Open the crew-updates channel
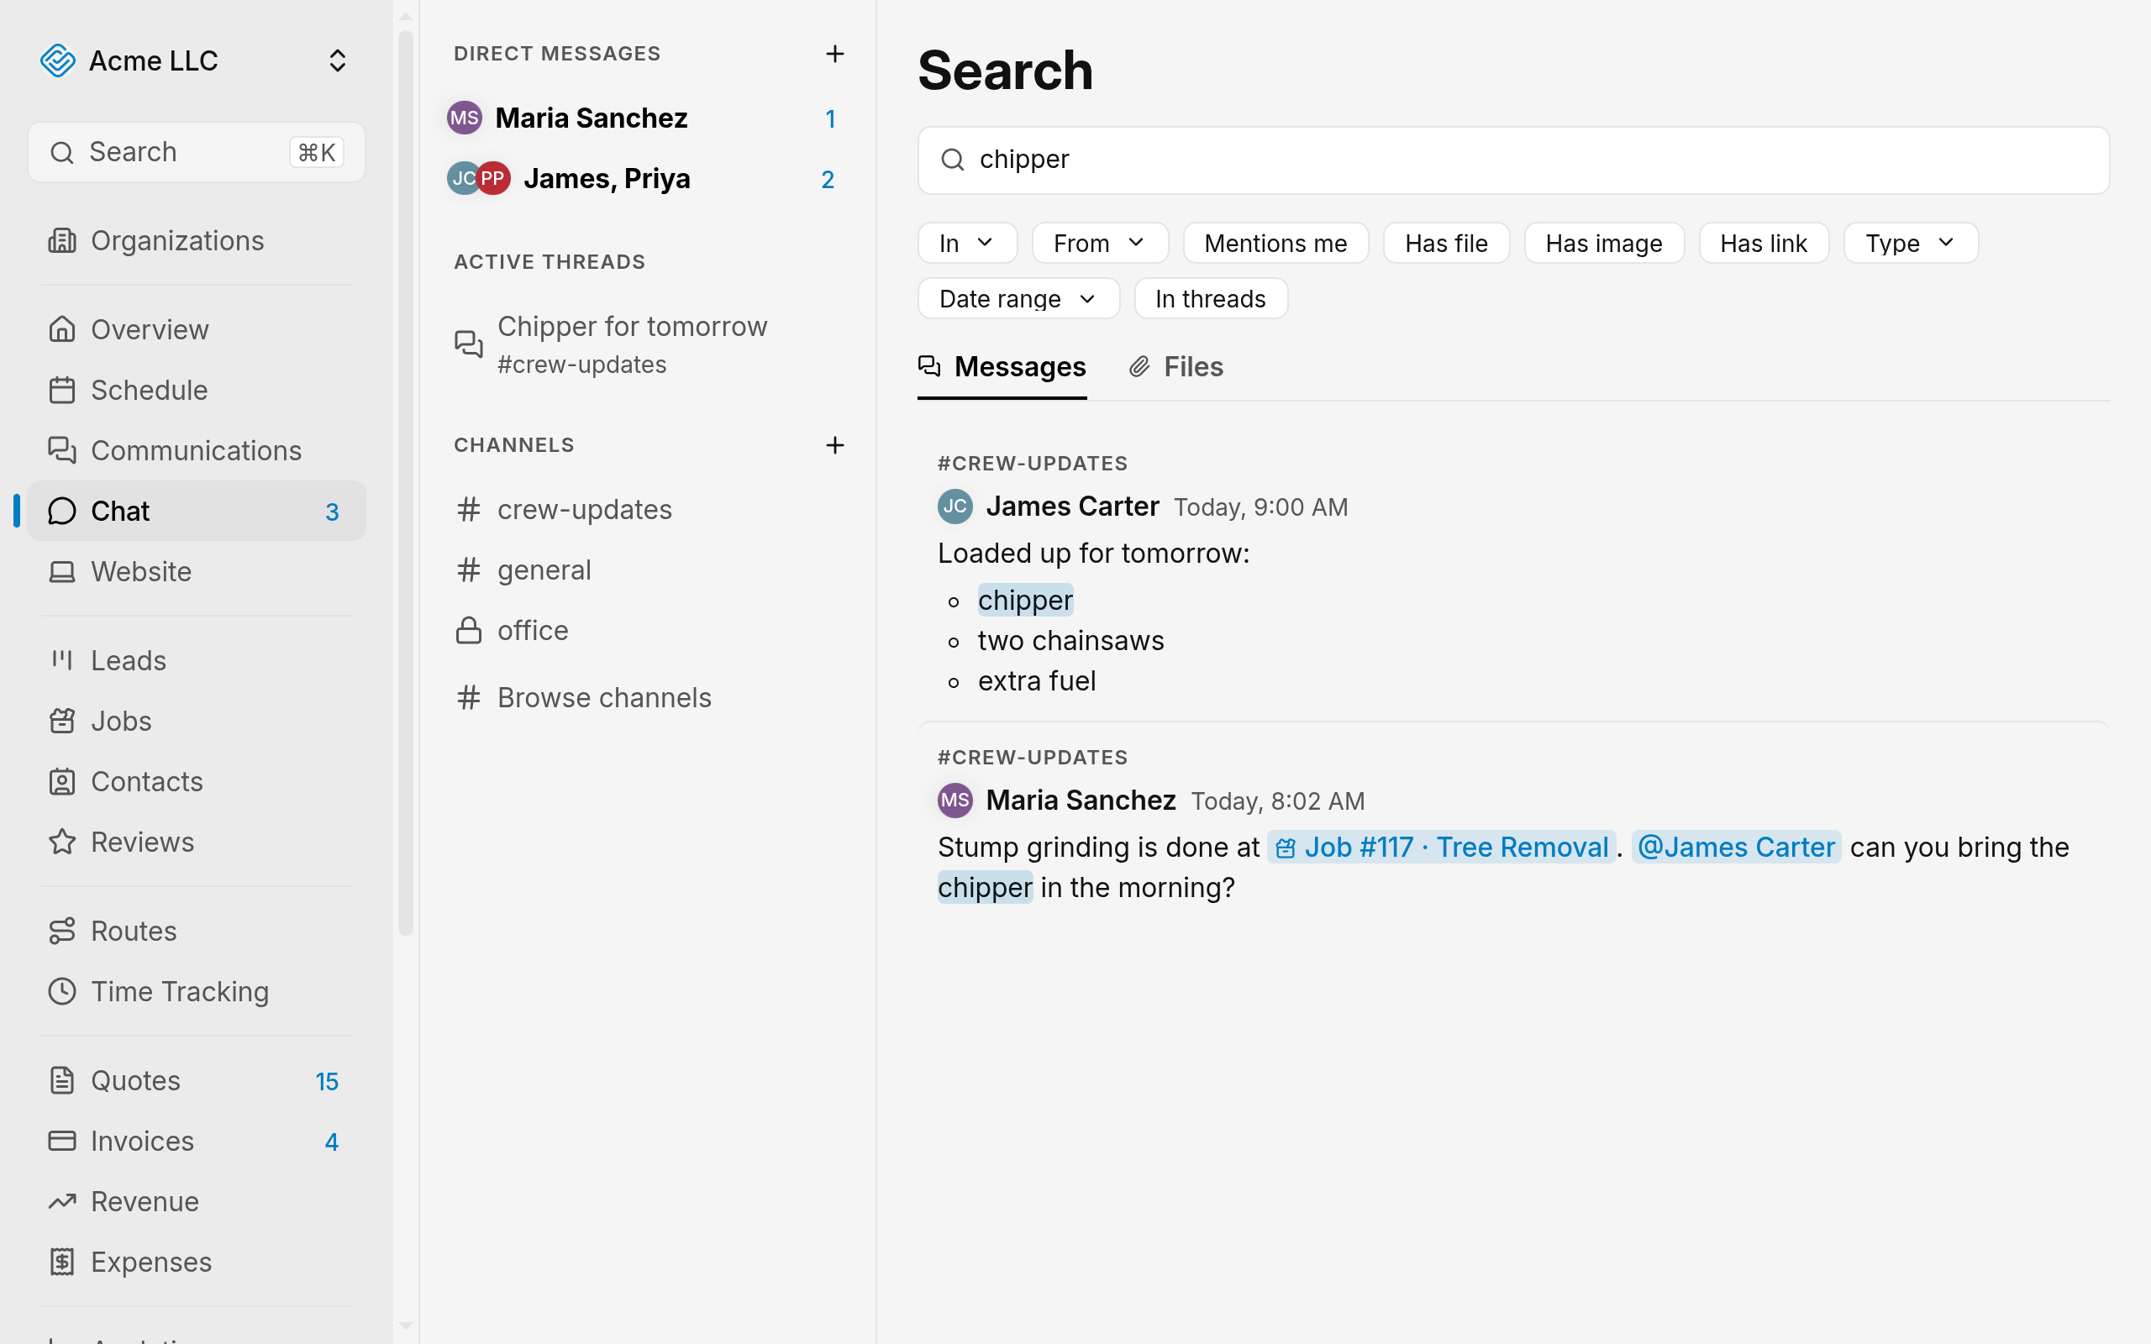2151x1344 pixels. tap(648, 509)
